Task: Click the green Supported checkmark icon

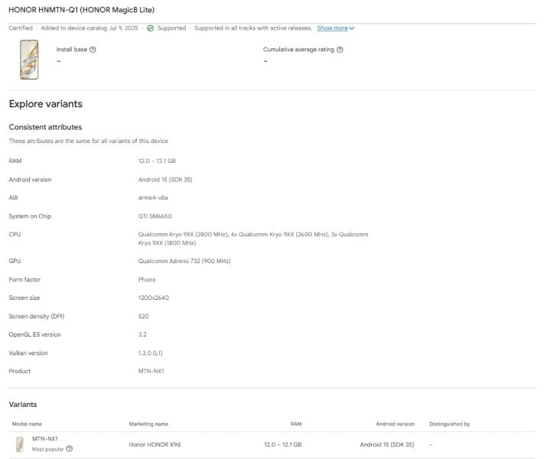Action: [150, 28]
